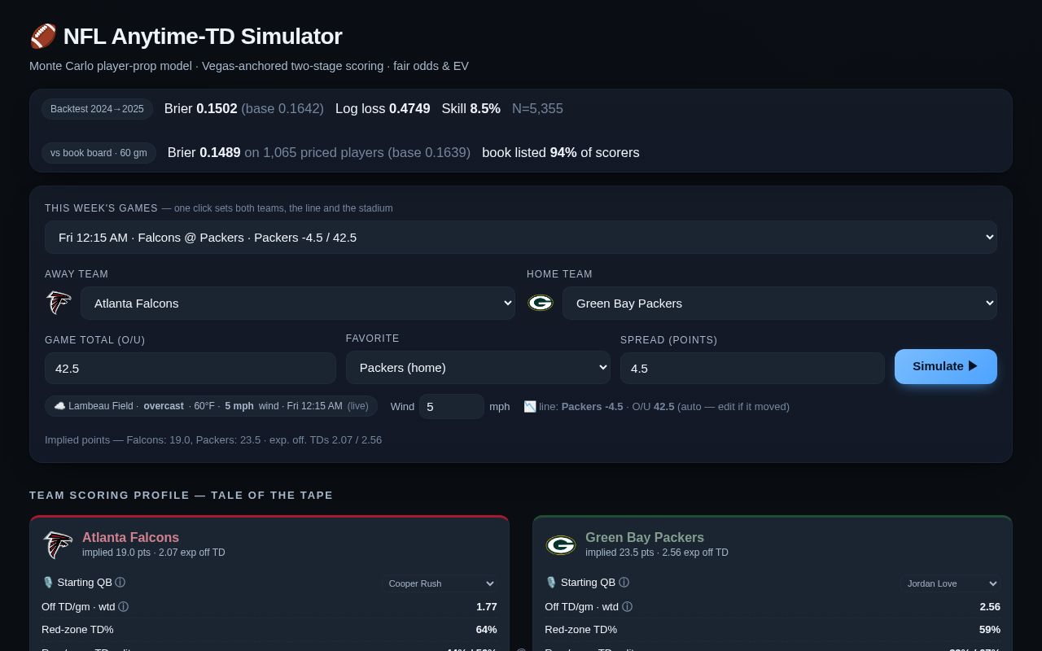Click info icon beside Packers Off TD/gm wtd

pos(627,607)
